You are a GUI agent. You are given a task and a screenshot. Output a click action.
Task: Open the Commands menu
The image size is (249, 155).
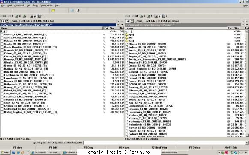coord(19,6)
